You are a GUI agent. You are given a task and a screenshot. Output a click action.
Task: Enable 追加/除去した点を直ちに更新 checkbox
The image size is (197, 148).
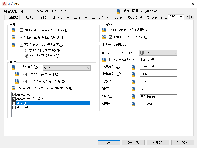tap(21, 30)
